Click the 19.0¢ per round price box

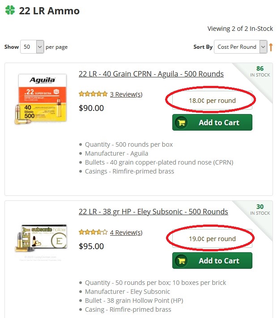click(x=212, y=239)
